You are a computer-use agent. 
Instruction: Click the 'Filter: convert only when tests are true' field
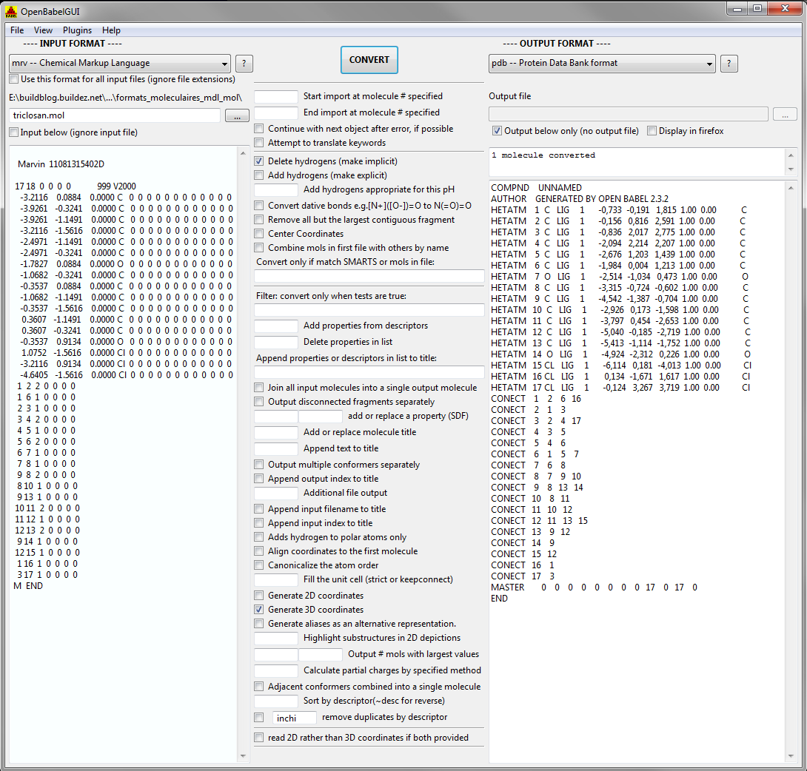(369, 309)
